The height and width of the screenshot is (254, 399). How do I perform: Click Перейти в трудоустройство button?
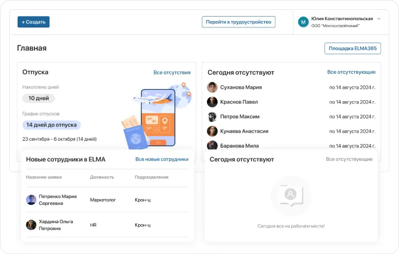(x=238, y=22)
